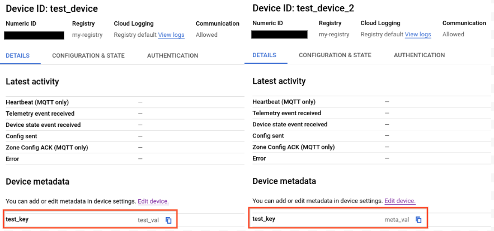Image resolution: width=494 pixels, height=231 pixels.
Task: Click the redacted Numeric ID of test_device_2
Action: 279,35
